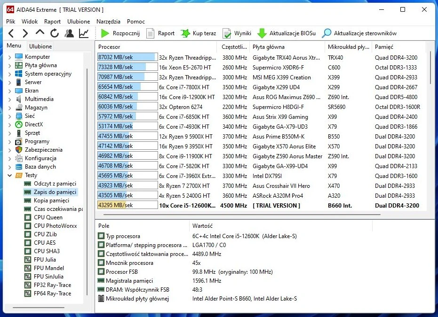Expand the Płyta główna tree node
438x317 pixels.
[x=10, y=65]
